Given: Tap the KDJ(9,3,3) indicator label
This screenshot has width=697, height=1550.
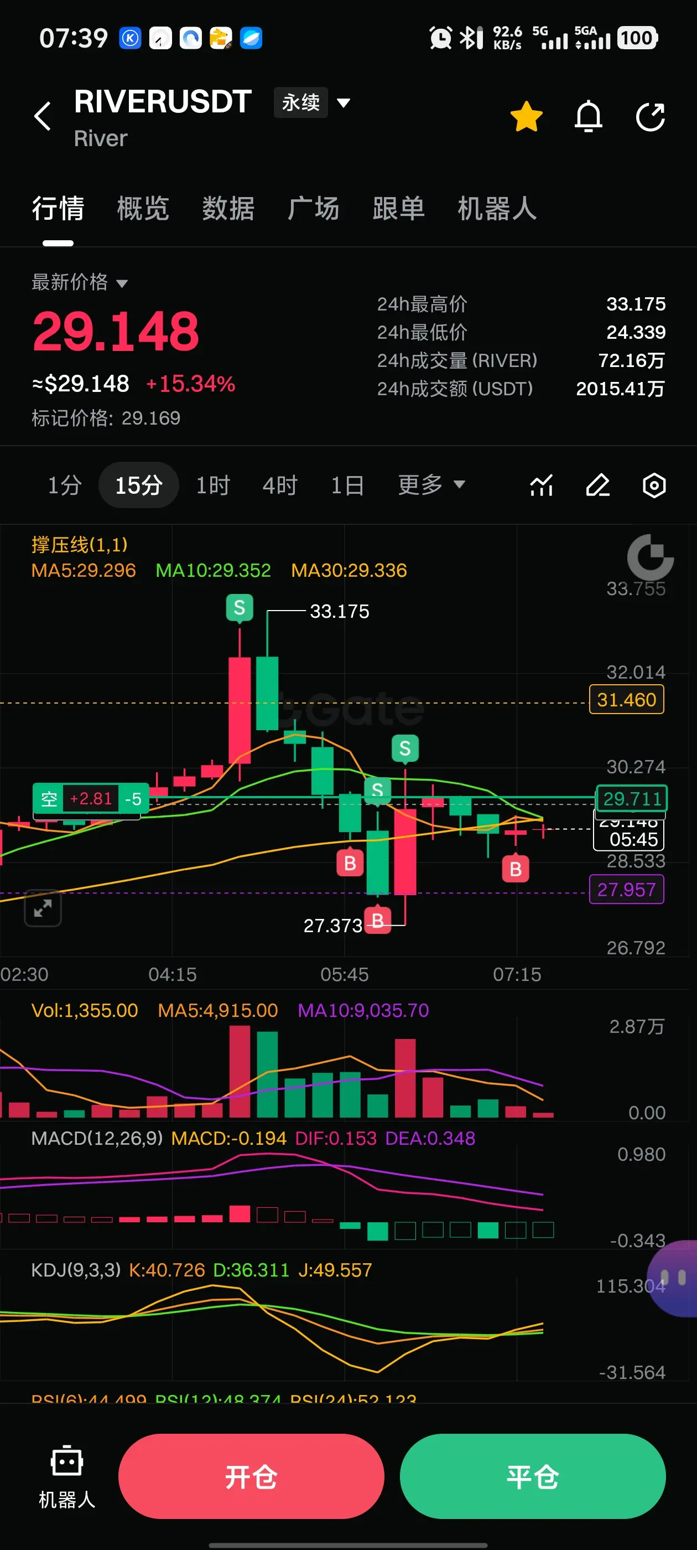Looking at the screenshot, I should coord(76,1270).
